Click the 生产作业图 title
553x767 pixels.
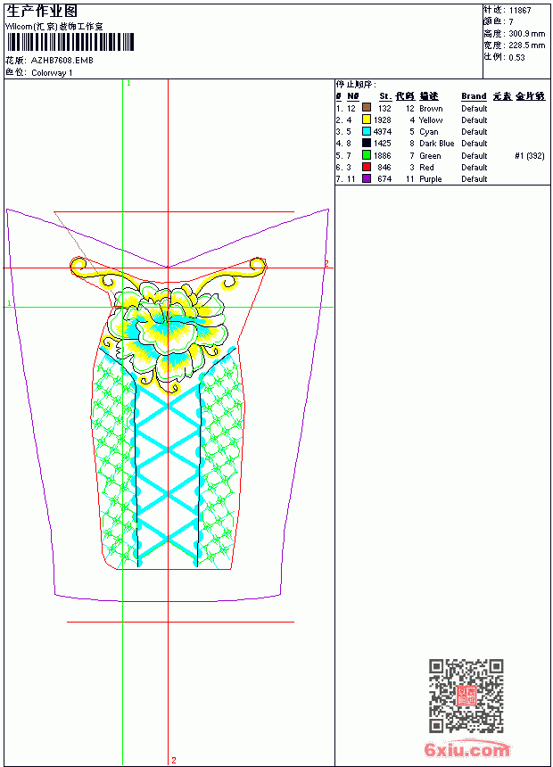[x=42, y=12]
